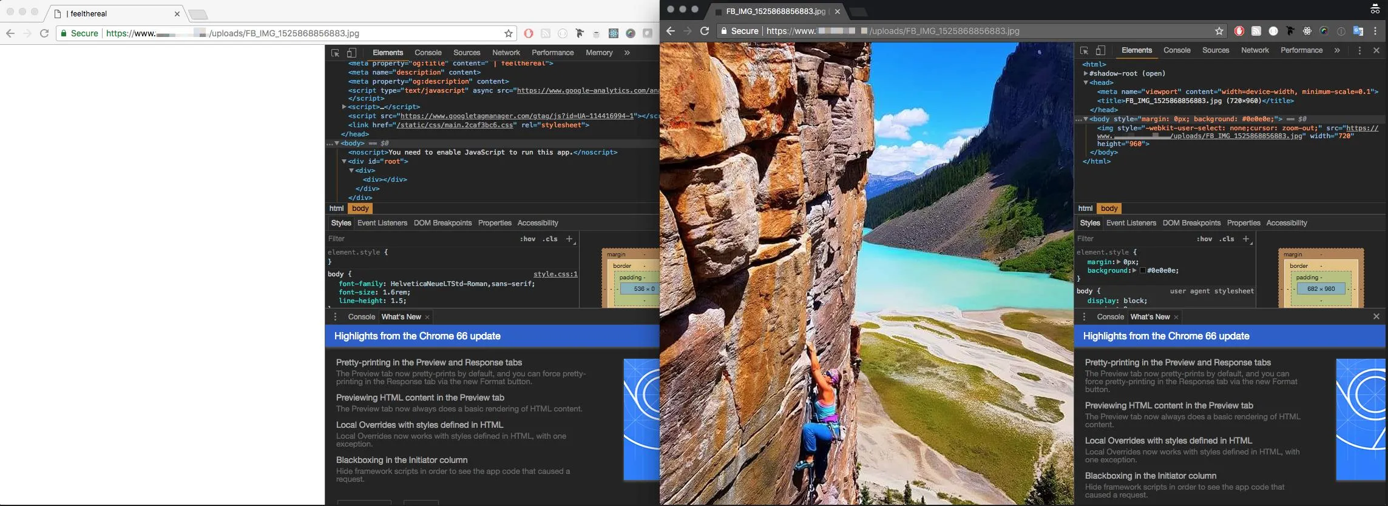Click the red AdBlock stop-hand extension in left window
This screenshot has height=506, width=1388.
click(529, 33)
